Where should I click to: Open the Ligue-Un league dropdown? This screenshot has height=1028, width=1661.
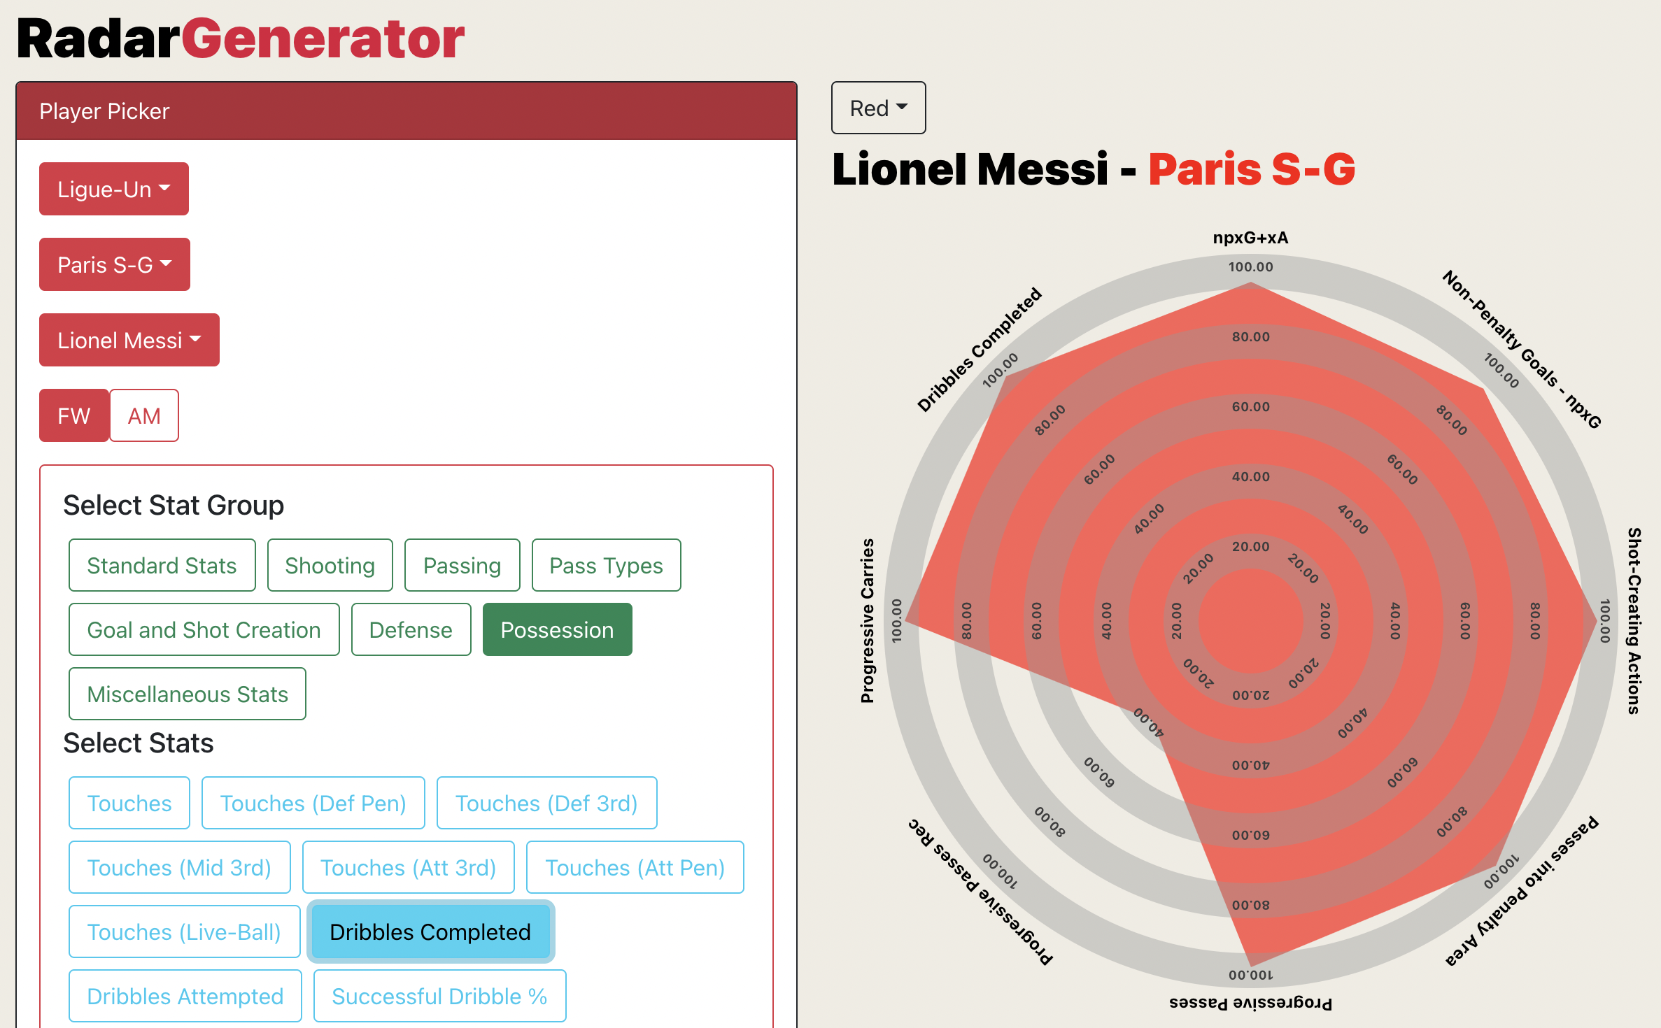tap(113, 188)
